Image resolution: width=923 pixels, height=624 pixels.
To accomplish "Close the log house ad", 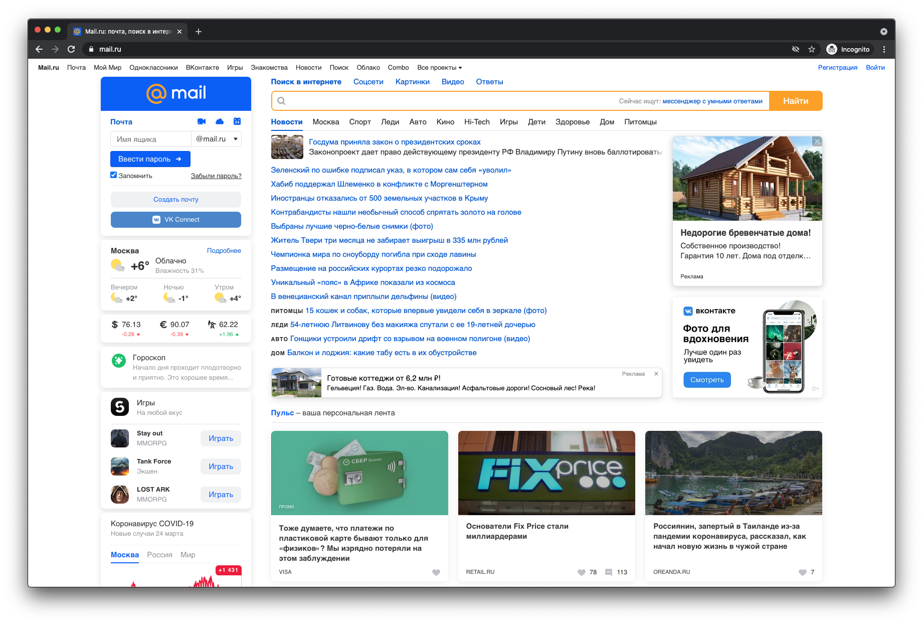I will pos(817,141).
